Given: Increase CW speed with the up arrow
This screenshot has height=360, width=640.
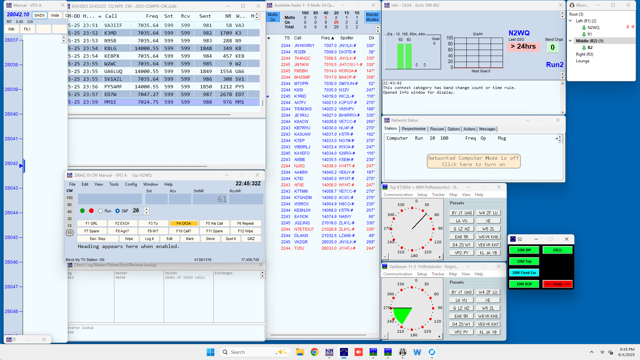Looking at the screenshot, I should tap(147, 209).
